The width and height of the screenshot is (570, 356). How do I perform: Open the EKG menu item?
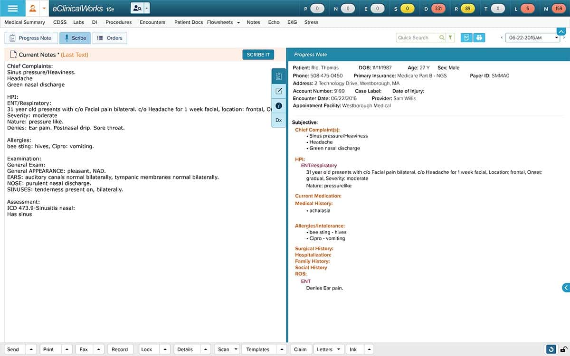[x=292, y=22]
